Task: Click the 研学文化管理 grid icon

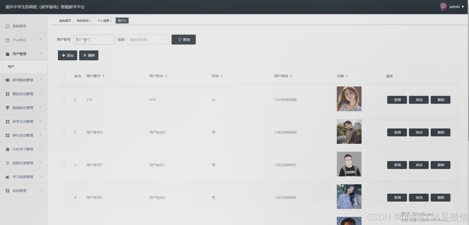Action: (8, 122)
